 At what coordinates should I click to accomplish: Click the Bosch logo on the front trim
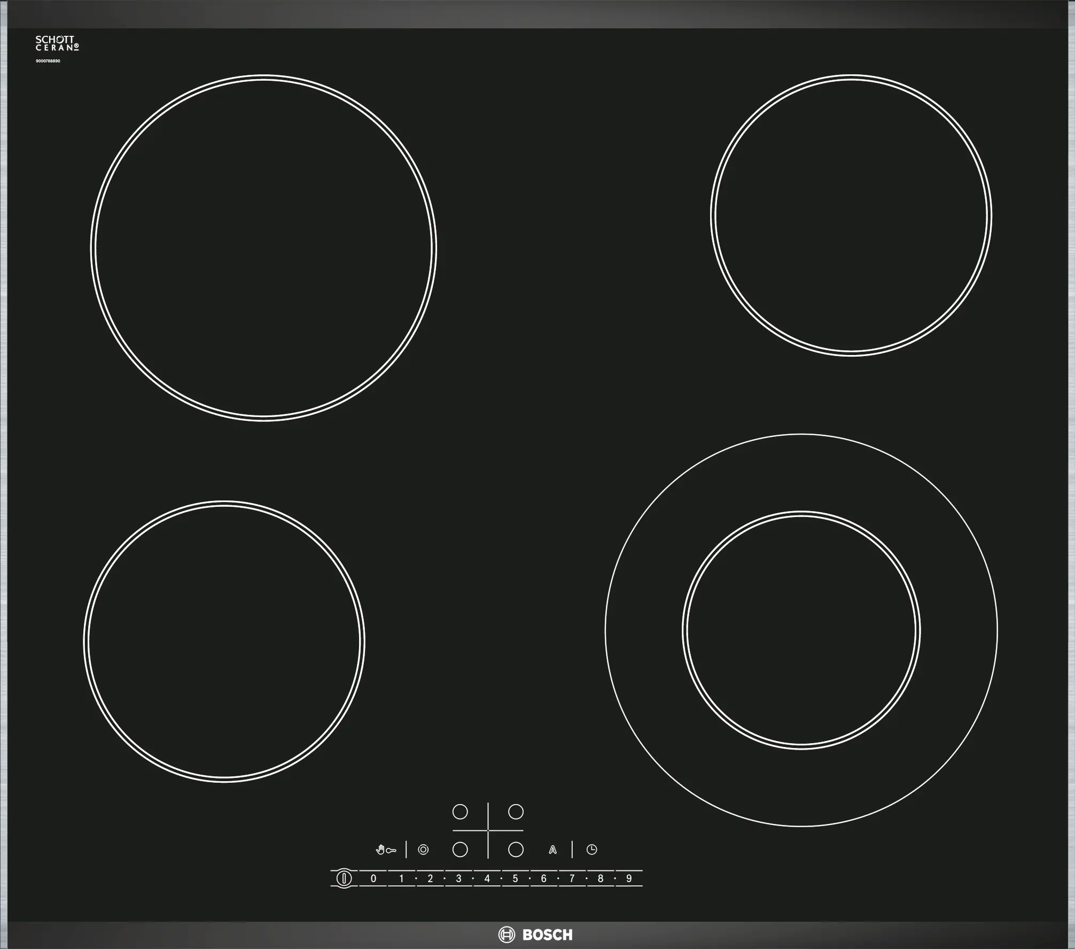pos(536,935)
